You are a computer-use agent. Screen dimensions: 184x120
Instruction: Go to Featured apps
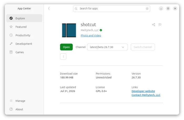click(24, 27)
